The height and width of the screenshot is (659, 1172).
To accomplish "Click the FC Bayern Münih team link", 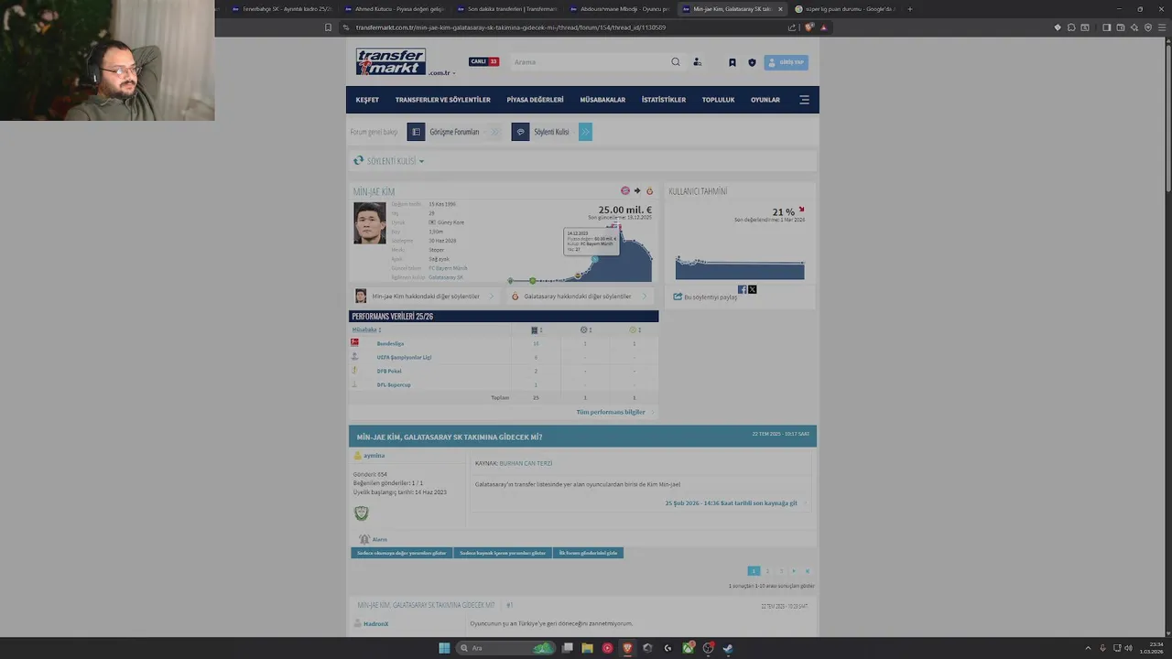I will (x=448, y=268).
